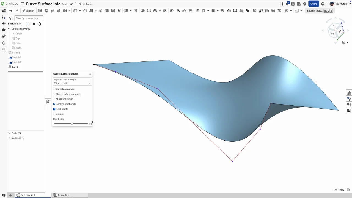Open the Variable (x) tool
The height and width of the screenshot is (198, 352).
(x=235, y=11)
